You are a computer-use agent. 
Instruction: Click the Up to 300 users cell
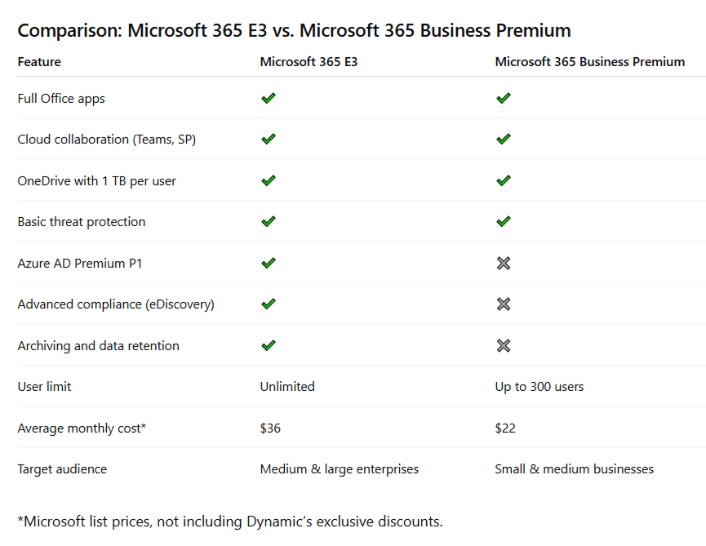point(539,387)
